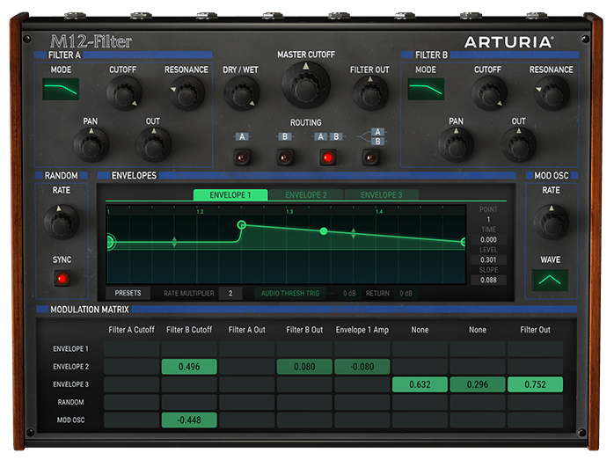Click Envelope 3 cell 0.296
Viewport: 614px width, 460px height.
[x=478, y=384]
